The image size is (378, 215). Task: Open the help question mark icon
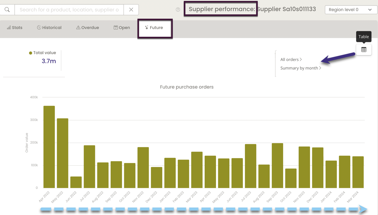click(178, 9)
